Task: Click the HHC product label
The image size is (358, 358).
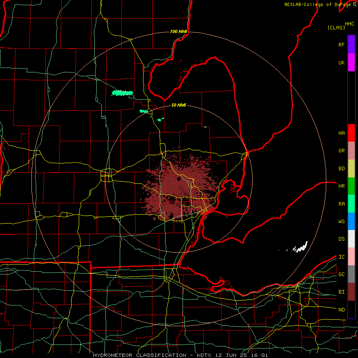Action: click(x=350, y=24)
